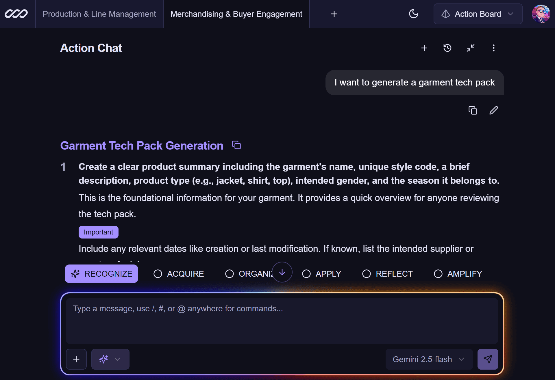Switch to Production & Line Management tab

99,14
